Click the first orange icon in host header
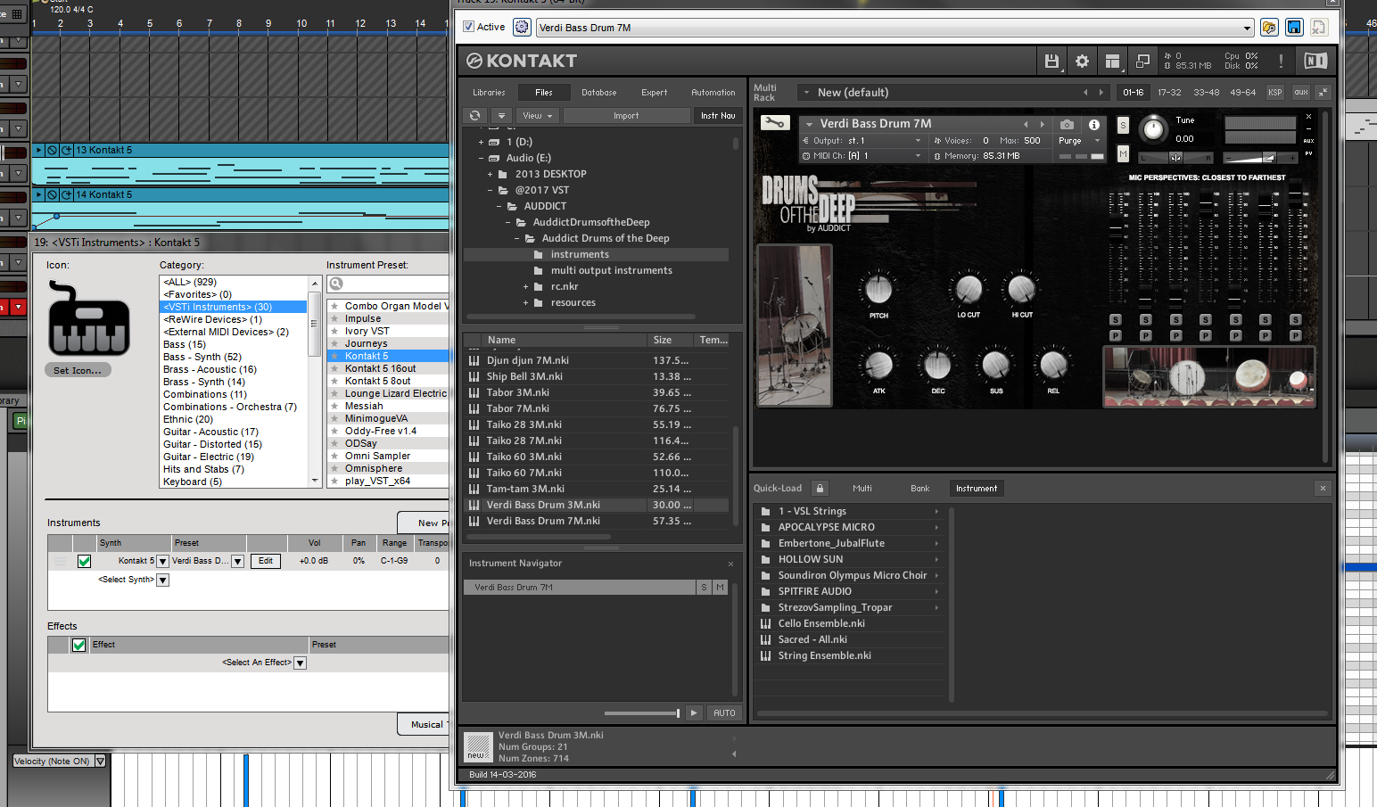 point(1269,28)
